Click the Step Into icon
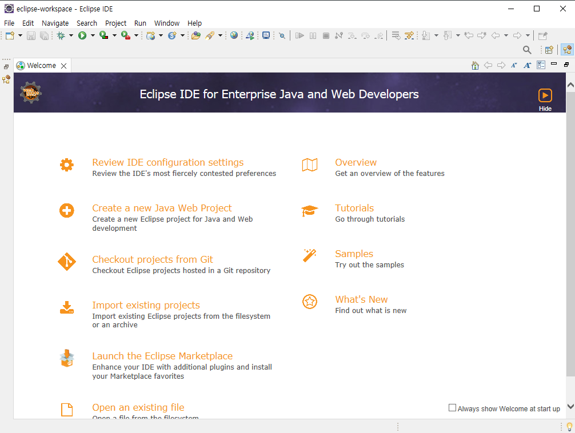The width and height of the screenshot is (575, 433). point(352,35)
